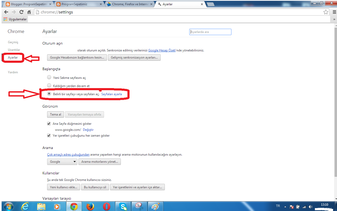Click Google Hesabınızın bağlantısını kesin button
Screen dimensions: 337x211
pos(77,57)
